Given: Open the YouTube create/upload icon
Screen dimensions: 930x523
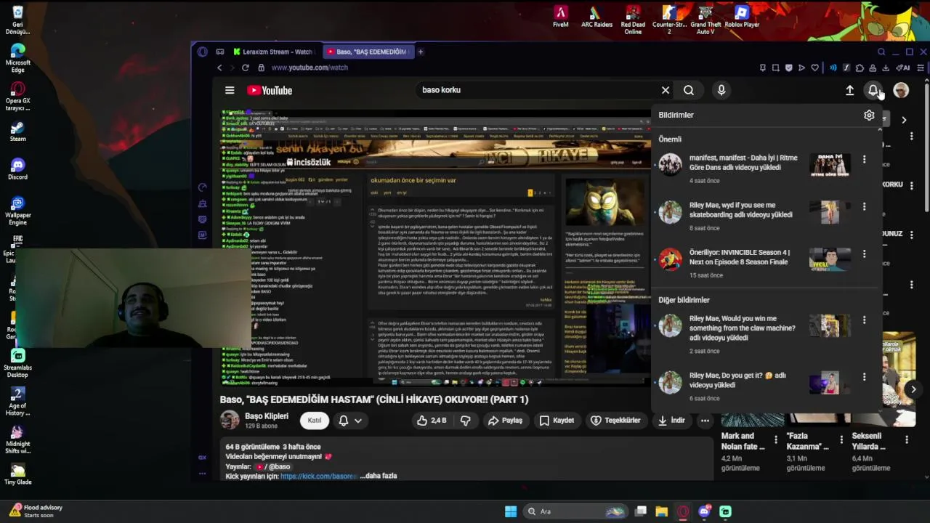Looking at the screenshot, I should point(849,90).
